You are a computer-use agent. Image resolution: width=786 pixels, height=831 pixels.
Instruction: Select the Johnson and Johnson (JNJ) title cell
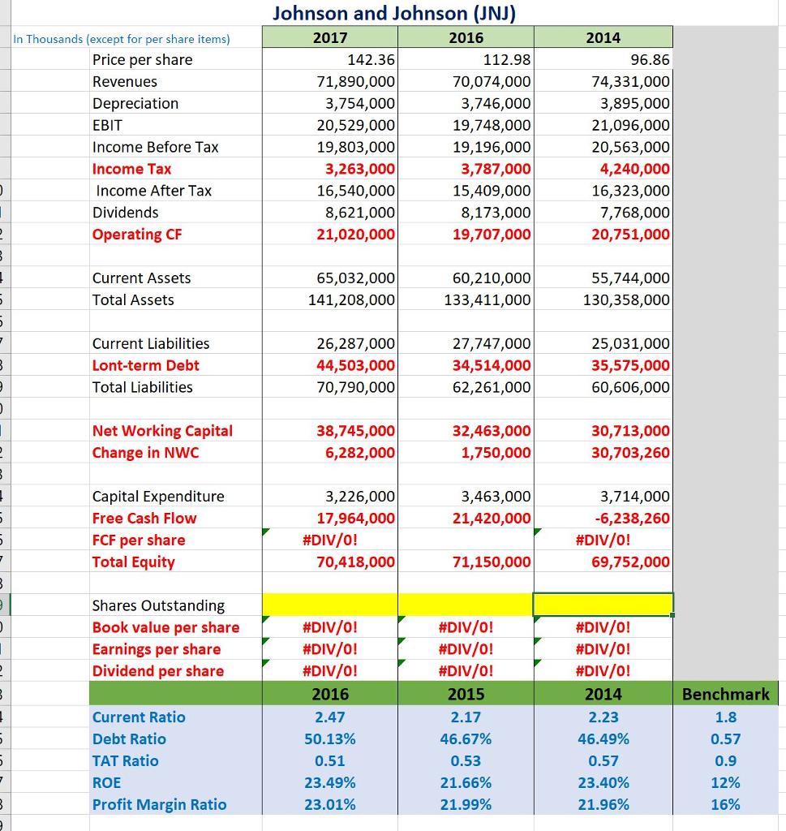pos(393,14)
